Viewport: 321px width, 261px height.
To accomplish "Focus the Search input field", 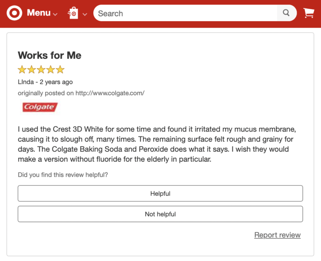I will point(185,13).
